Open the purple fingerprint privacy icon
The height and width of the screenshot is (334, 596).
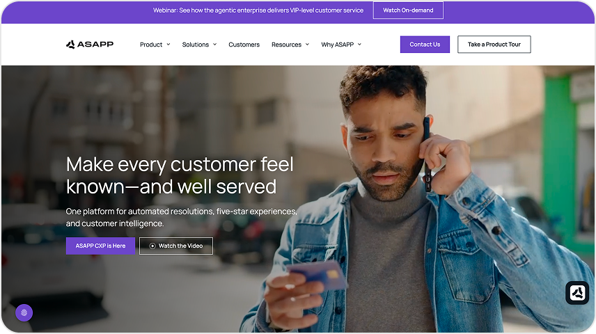(24, 312)
